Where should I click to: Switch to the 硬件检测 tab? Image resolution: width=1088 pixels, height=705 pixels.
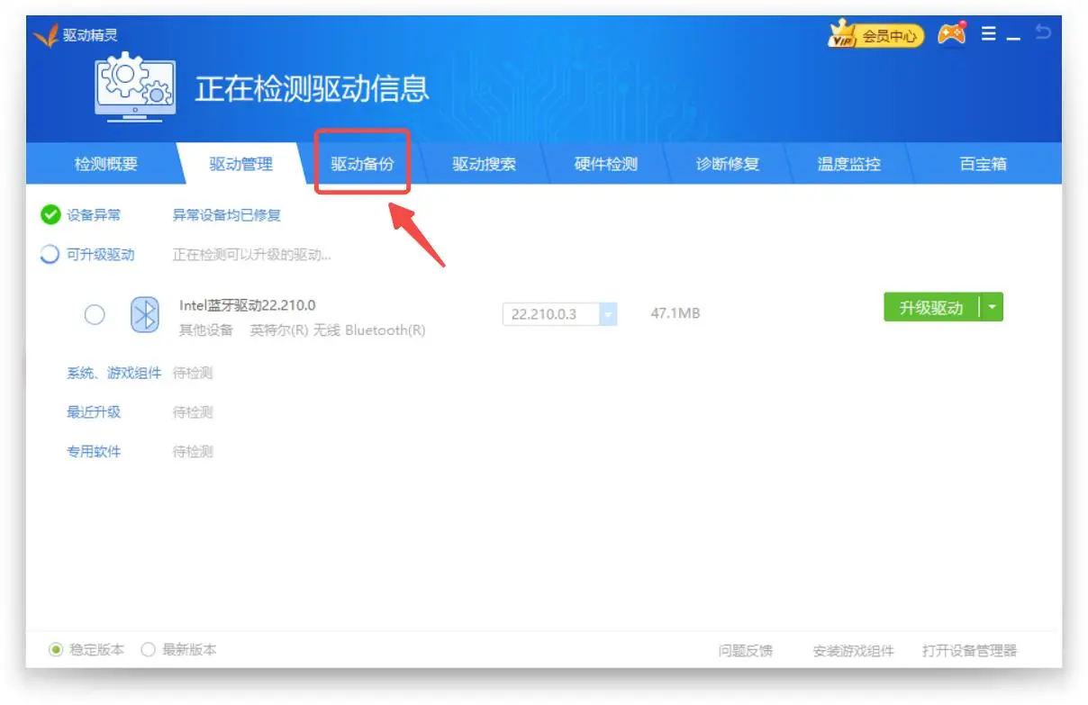(x=605, y=164)
